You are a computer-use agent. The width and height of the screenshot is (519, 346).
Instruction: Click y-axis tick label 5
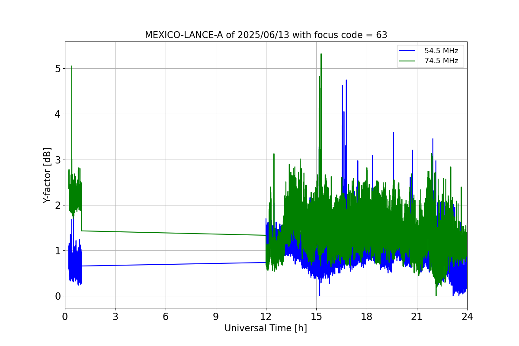58,69
